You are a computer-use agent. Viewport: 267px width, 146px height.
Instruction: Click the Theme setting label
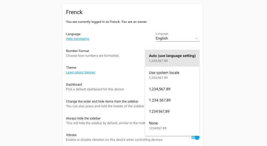point(71,68)
